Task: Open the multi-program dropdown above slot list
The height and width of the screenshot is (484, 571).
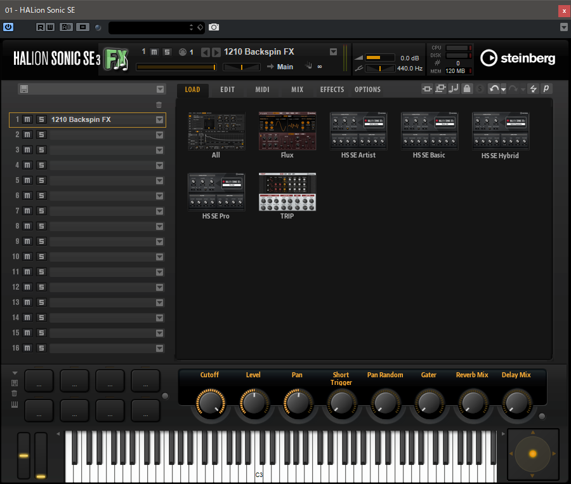Action: (x=161, y=90)
